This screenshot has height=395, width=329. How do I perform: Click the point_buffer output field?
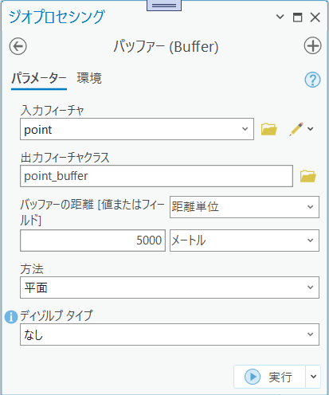click(156, 176)
